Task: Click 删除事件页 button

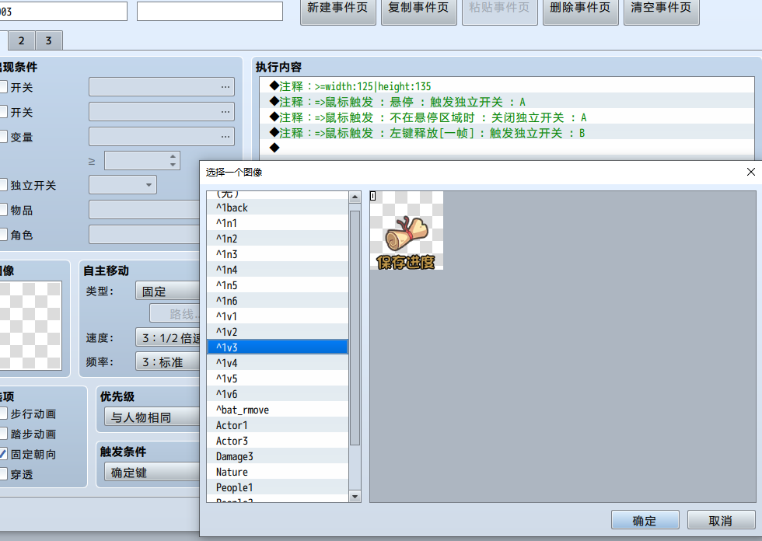Action: pos(580,11)
